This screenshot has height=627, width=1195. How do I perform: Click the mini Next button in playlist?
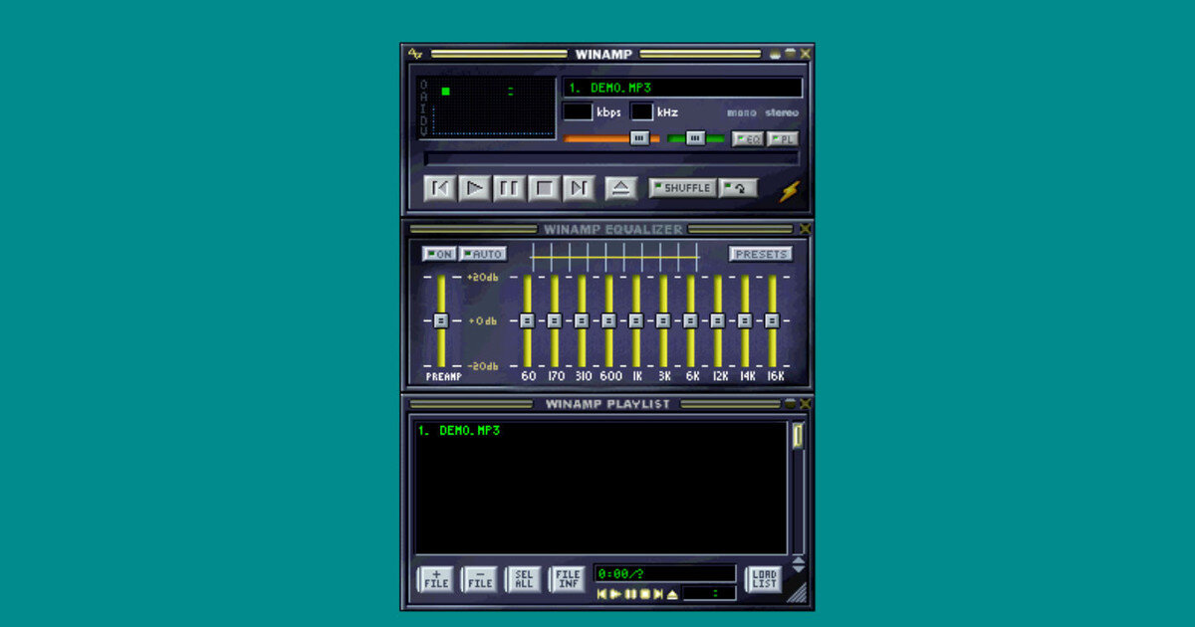(x=658, y=594)
